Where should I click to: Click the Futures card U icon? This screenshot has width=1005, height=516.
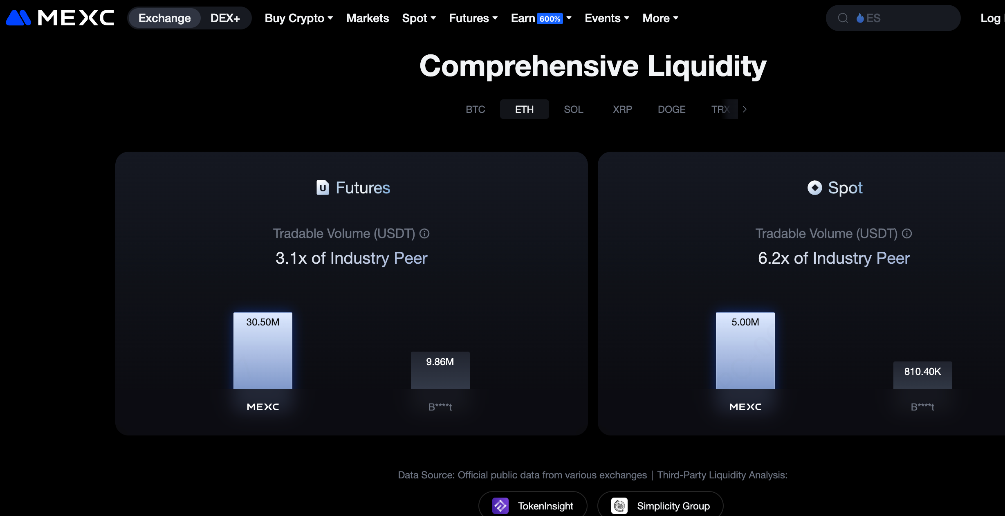[323, 188]
